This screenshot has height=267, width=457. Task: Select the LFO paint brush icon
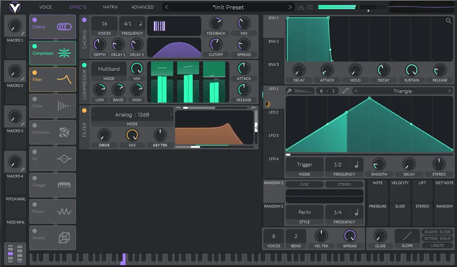290,91
